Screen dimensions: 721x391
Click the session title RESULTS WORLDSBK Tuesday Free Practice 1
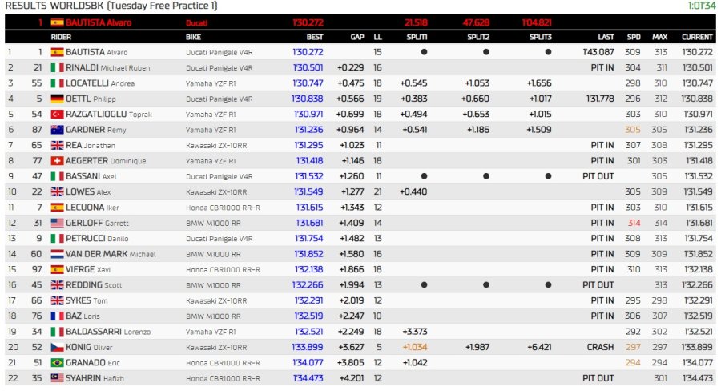111,6
